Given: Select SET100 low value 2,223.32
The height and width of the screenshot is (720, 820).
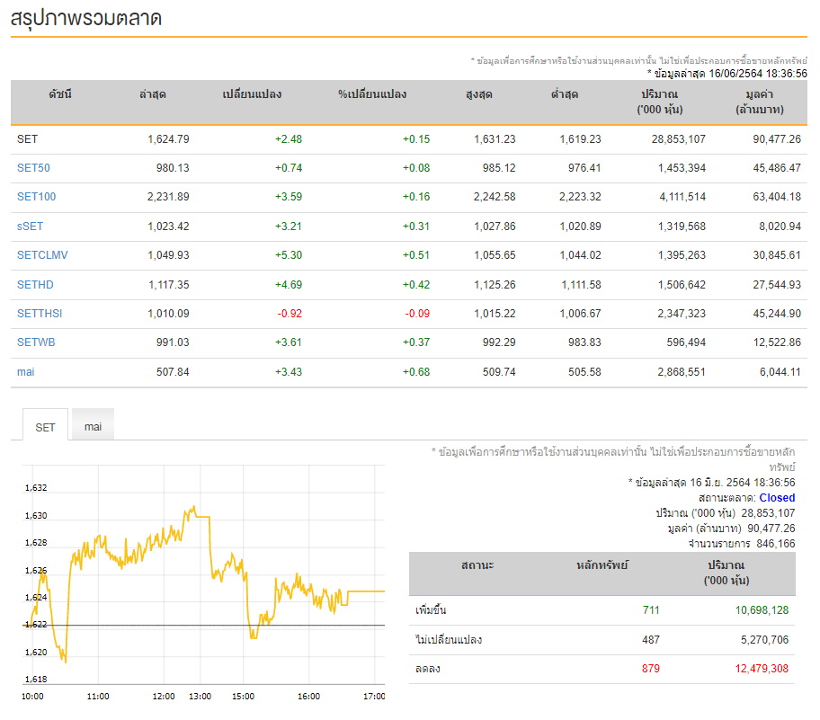Looking at the screenshot, I should point(580,197).
